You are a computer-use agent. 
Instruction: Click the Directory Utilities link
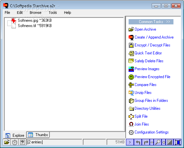tap(147, 108)
